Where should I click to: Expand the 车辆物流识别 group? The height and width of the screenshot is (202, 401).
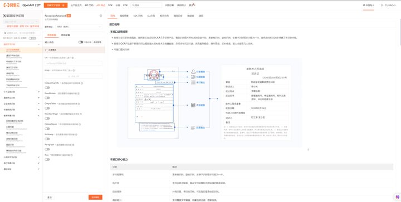tap(21, 110)
